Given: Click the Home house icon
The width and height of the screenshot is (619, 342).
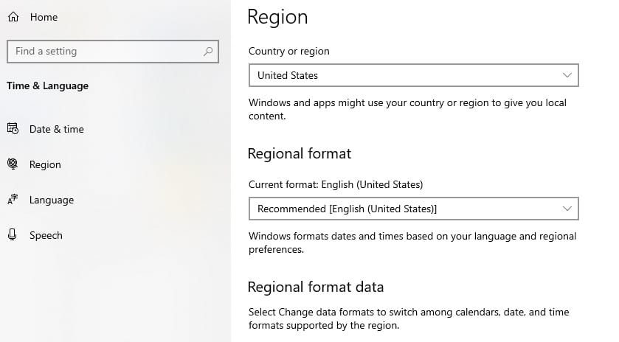Looking at the screenshot, I should [x=13, y=17].
